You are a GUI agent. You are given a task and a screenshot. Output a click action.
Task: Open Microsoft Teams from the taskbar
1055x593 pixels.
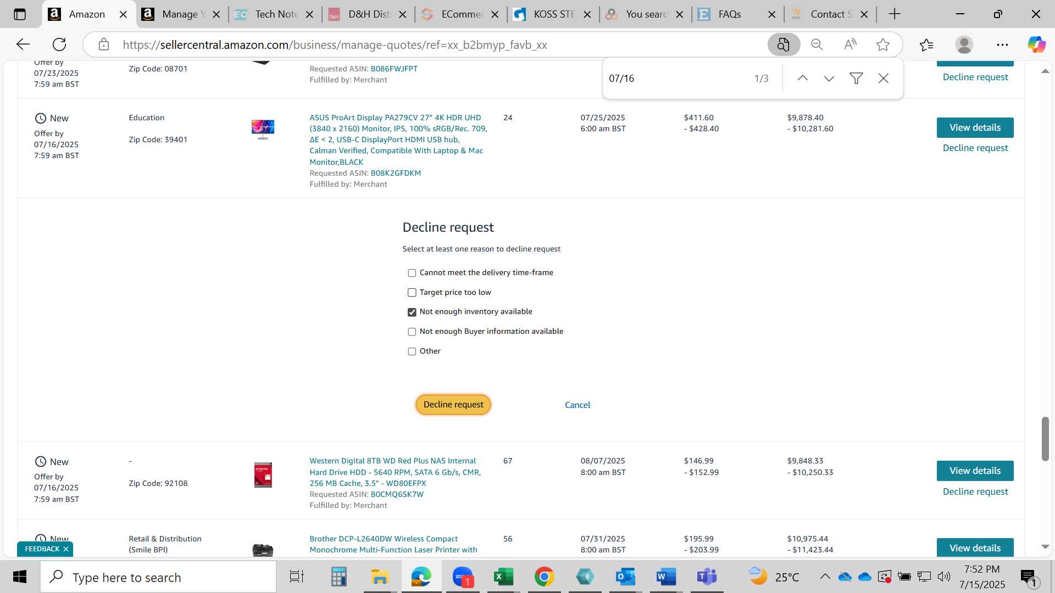(x=707, y=577)
